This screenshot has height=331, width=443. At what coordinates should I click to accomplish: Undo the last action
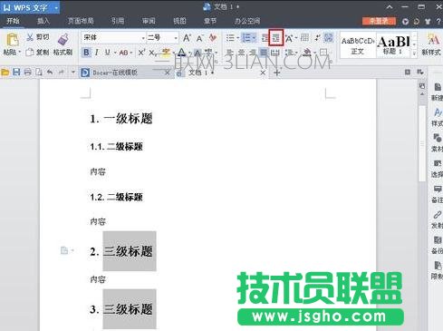pyautogui.click(x=50, y=73)
